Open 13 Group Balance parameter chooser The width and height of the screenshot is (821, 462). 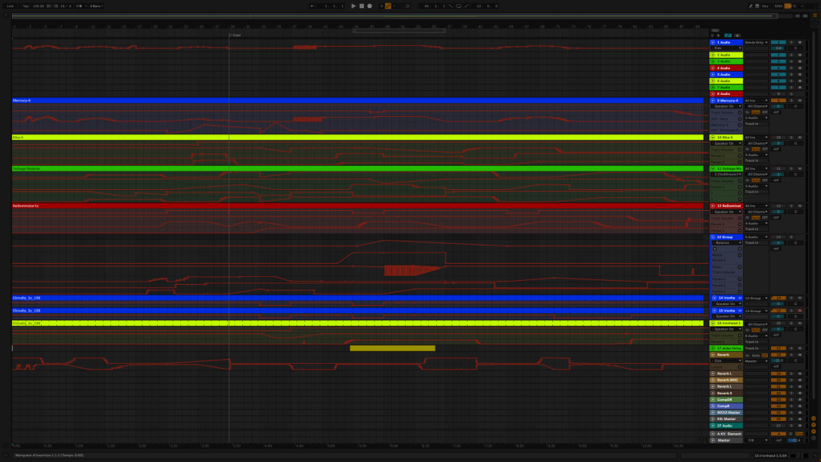pos(726,243)
